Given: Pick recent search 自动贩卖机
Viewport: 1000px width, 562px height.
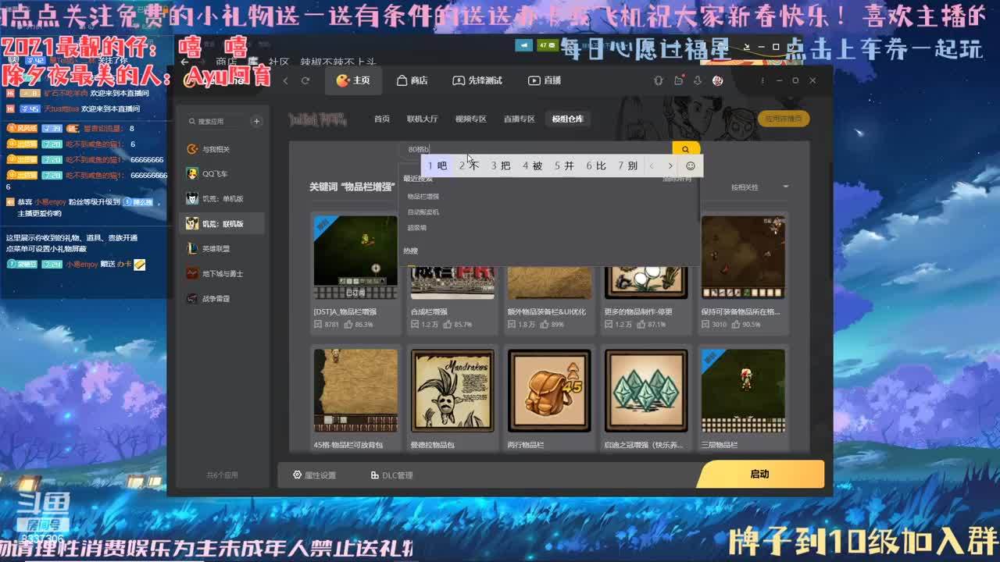Looking at the screenshot, I should 423,212.
